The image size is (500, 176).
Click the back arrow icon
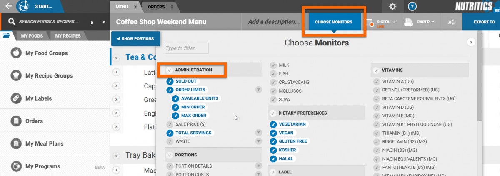click(x=8, y=6)
